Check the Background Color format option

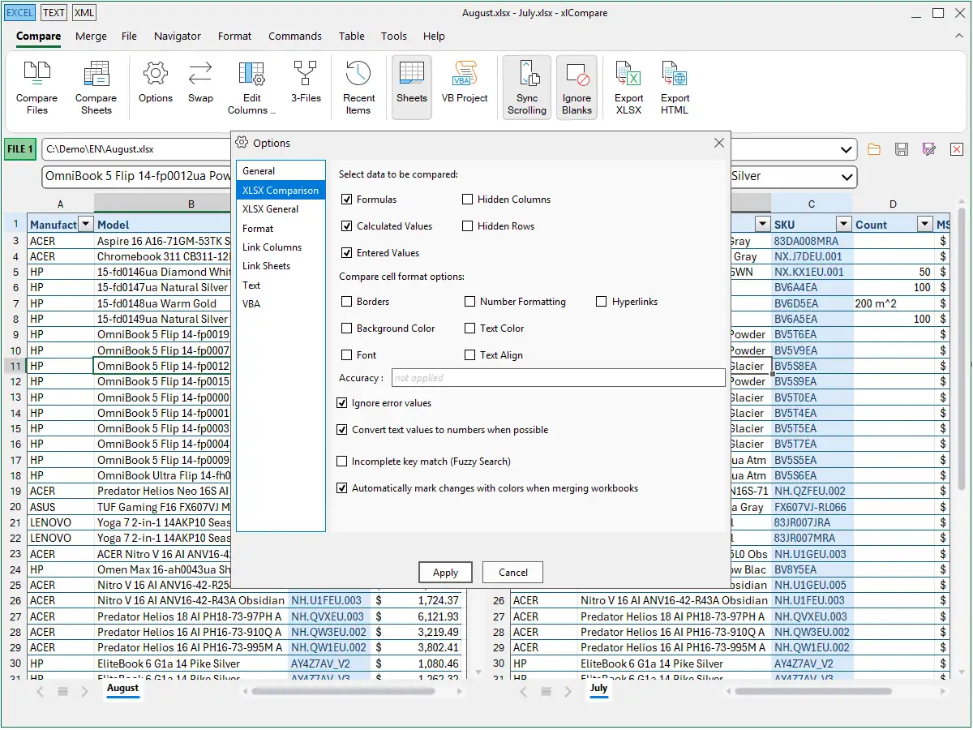tap(347, 328)
